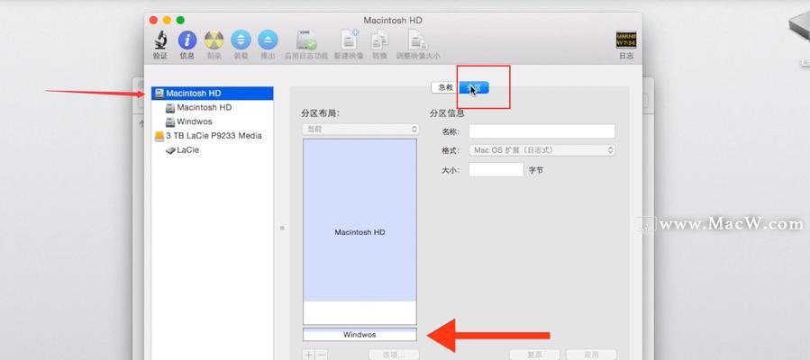This screenshot has height=360, width=810.
Task: Open the partition layout (当前) dropdown
Action: coord(360,129)
